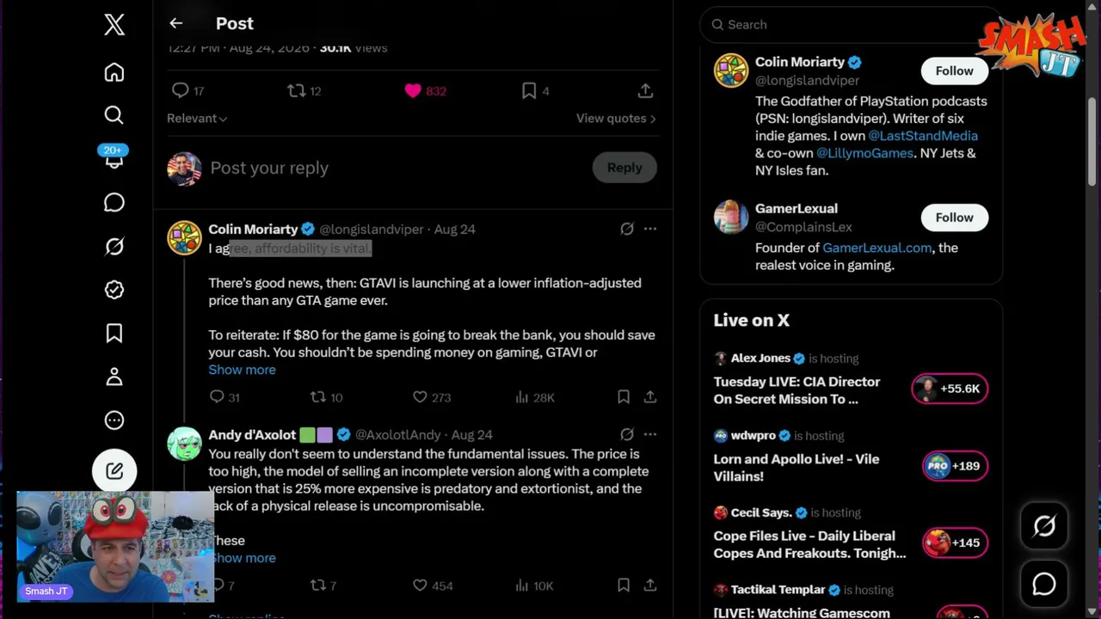1101x619 pixels.
Task: Open View quotes for the post
Action: click(616, 119)
